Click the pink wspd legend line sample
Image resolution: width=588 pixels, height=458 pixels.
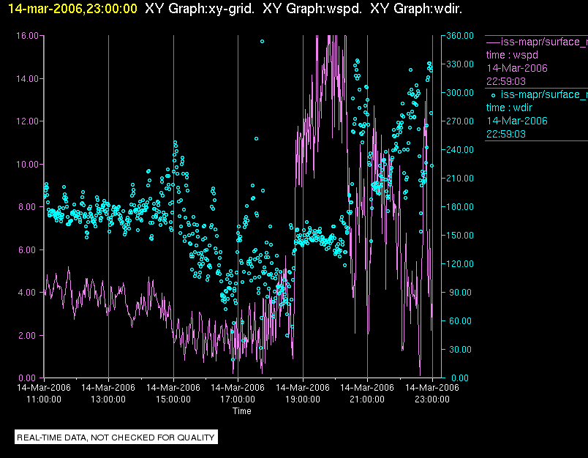[x=493, y=42]
